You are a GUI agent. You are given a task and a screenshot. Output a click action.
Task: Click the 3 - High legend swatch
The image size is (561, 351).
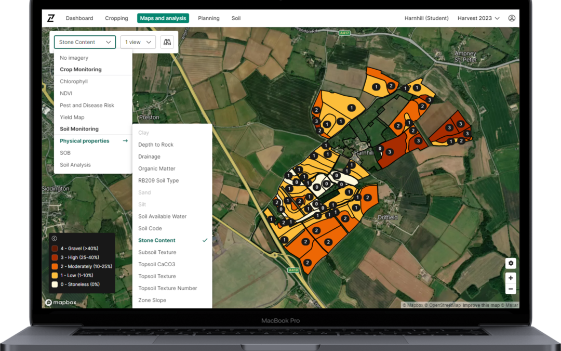click(55, 257)
